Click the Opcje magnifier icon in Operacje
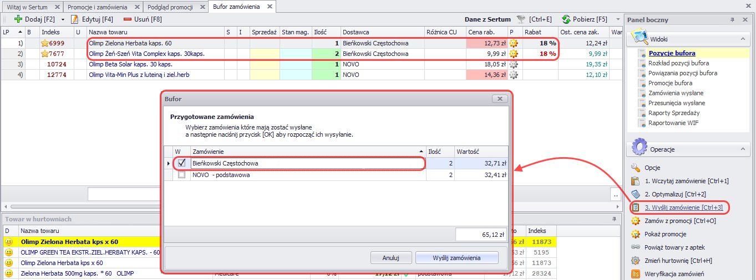Image resolution: width=756 pixels, height=280 pixels. click(636, 168)
